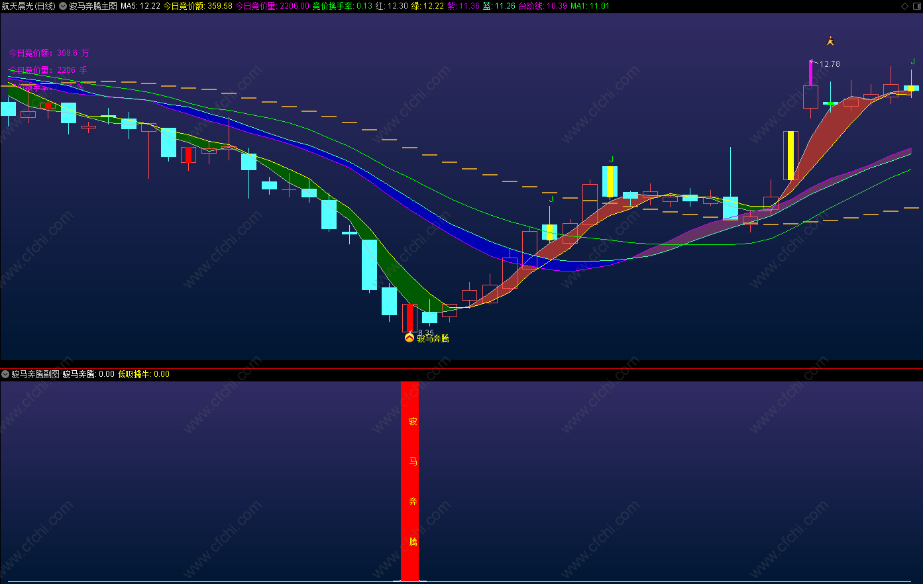923x584 pixels.
Task: Click the 蓝: 11.26 line value
Action: pyautogui.click(x=499, y=6)
